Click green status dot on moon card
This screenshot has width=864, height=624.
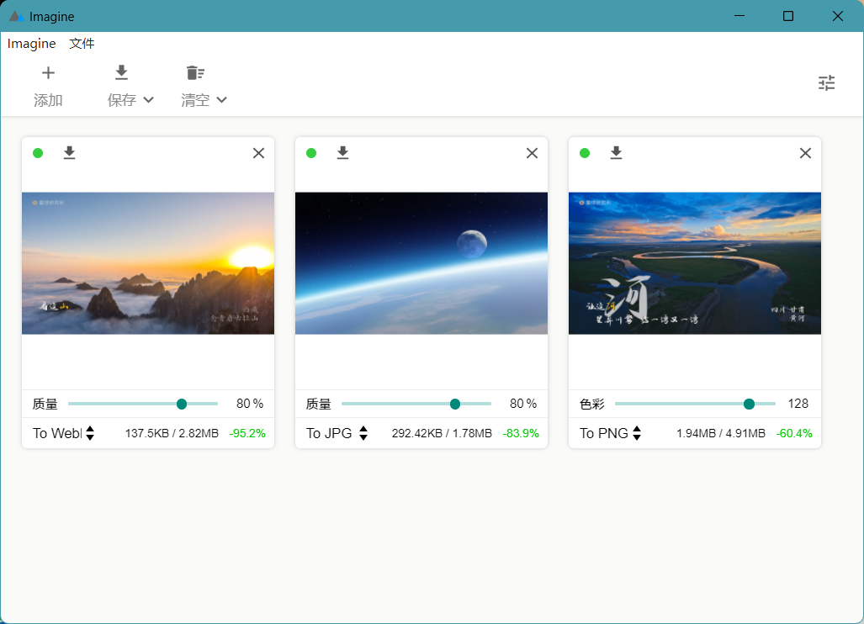point(311,153)
